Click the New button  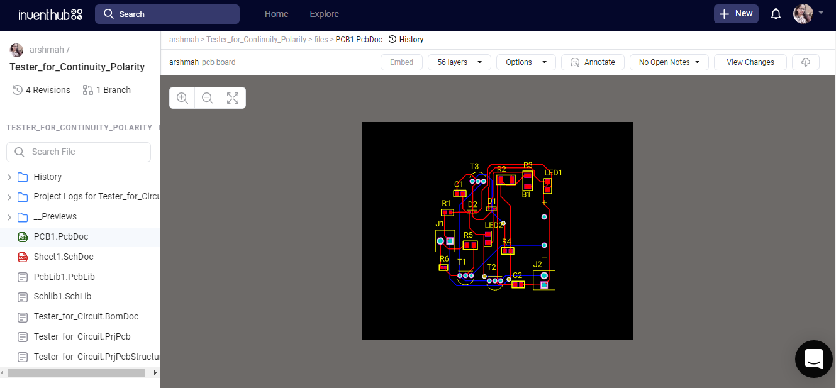click(x=736, y=14)
